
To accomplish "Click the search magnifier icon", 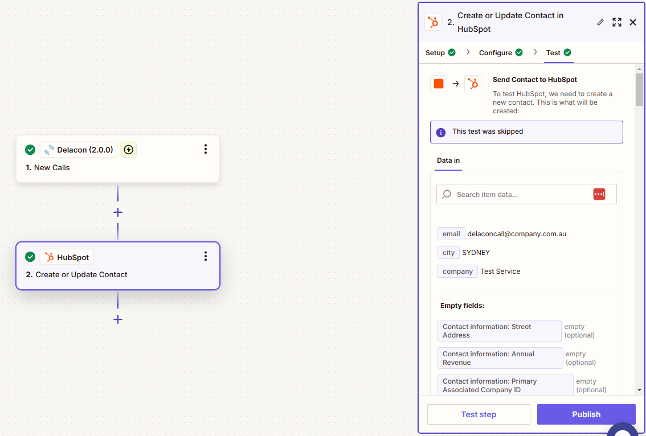I will click(x=447, y=194).
